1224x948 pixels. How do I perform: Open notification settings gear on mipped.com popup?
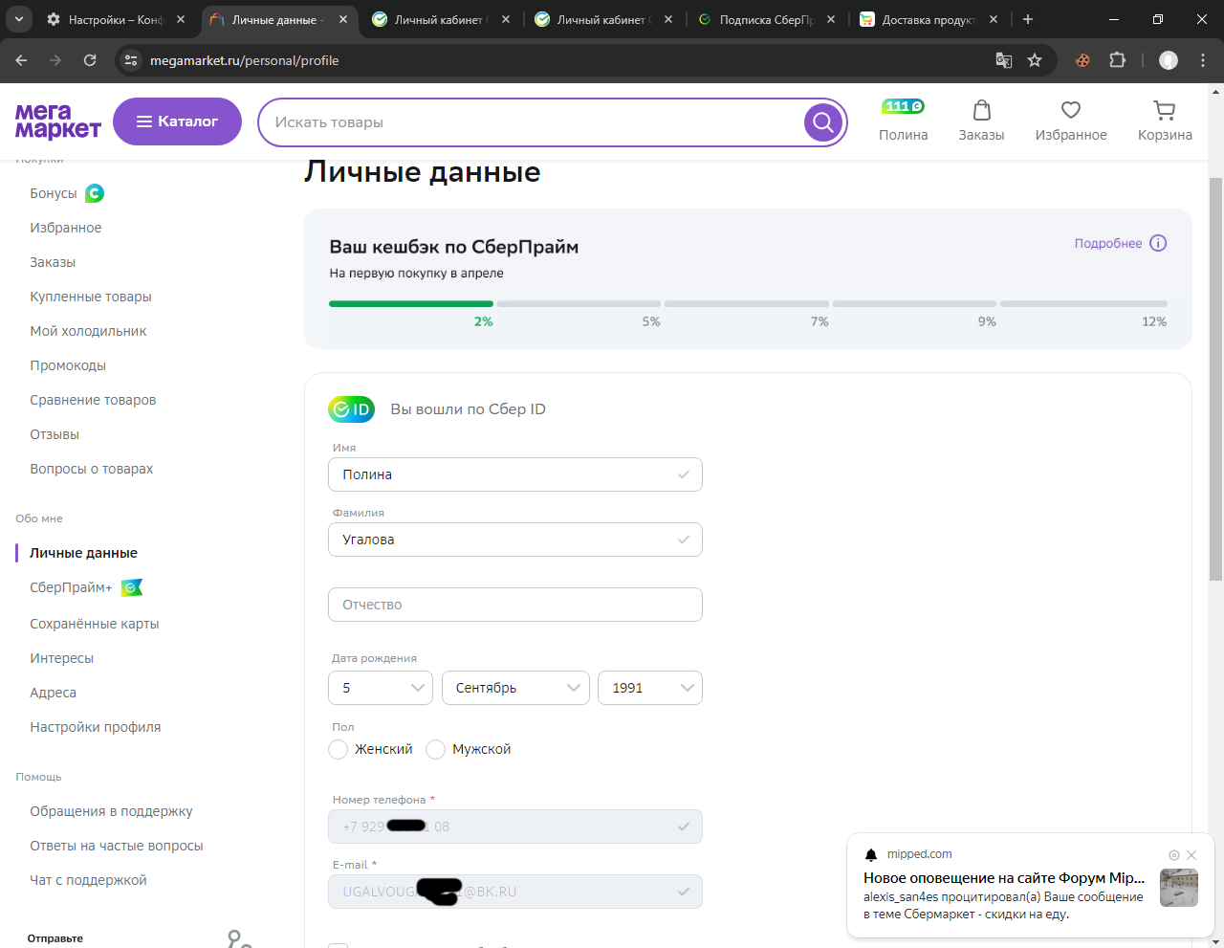1174,855
